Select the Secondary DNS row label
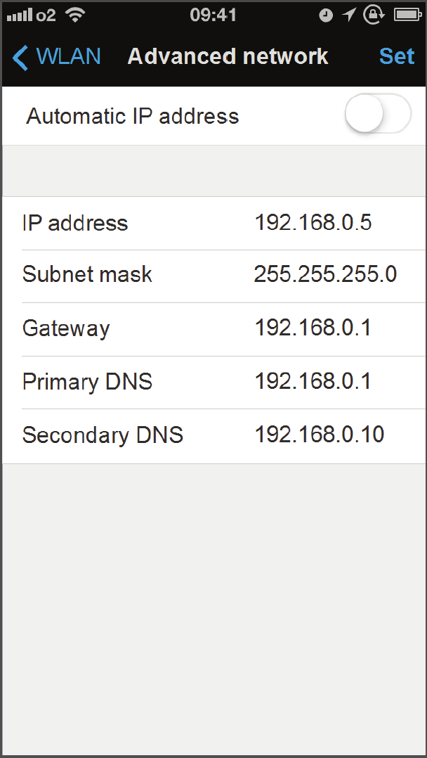Viewport: 427px width, 758px height. point(103,435)
